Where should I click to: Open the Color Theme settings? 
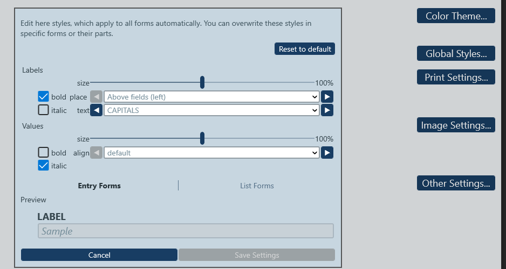[456, 16]
